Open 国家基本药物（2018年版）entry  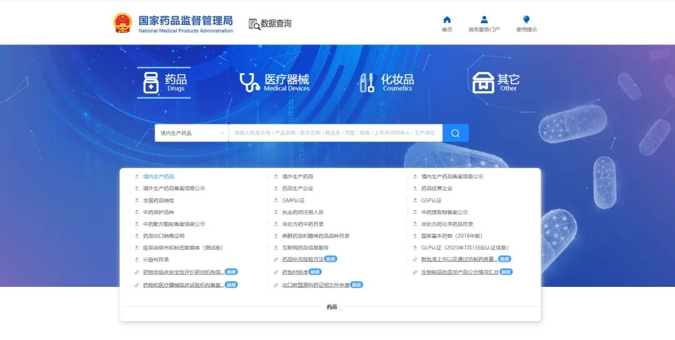click(x=452, y=236)
